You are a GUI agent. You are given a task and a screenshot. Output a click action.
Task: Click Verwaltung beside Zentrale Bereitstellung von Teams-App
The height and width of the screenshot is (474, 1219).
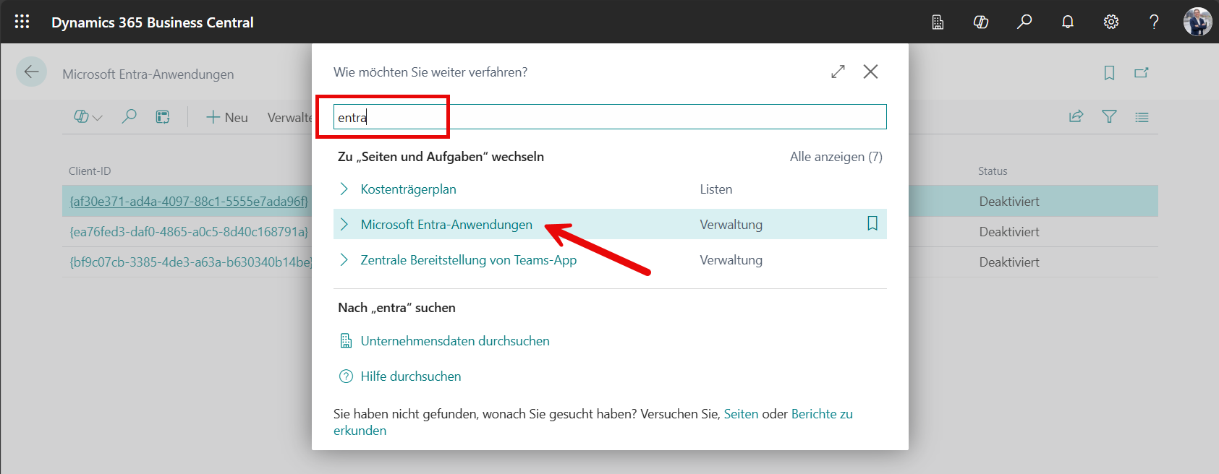coord(731,260)
